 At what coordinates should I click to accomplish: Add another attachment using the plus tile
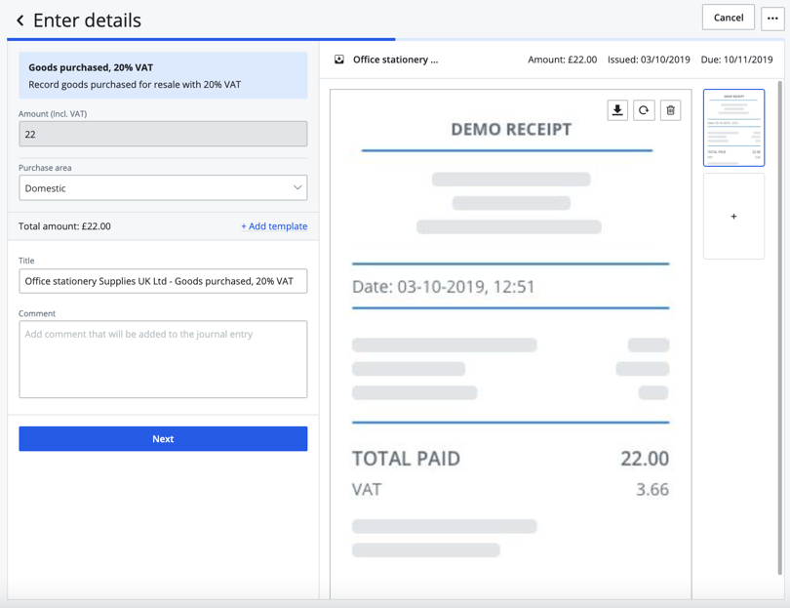[733, 217]
